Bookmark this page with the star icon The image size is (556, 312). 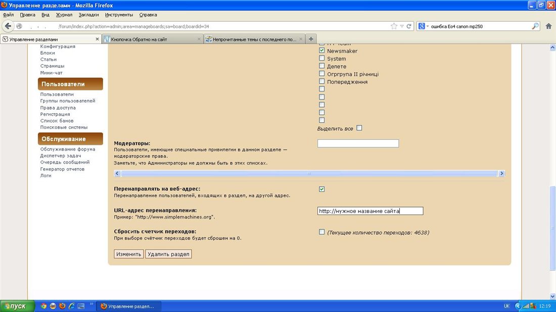394,26
